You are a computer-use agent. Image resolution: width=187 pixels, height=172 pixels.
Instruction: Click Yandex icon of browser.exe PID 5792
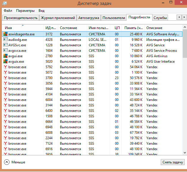(x=5, y=67)
